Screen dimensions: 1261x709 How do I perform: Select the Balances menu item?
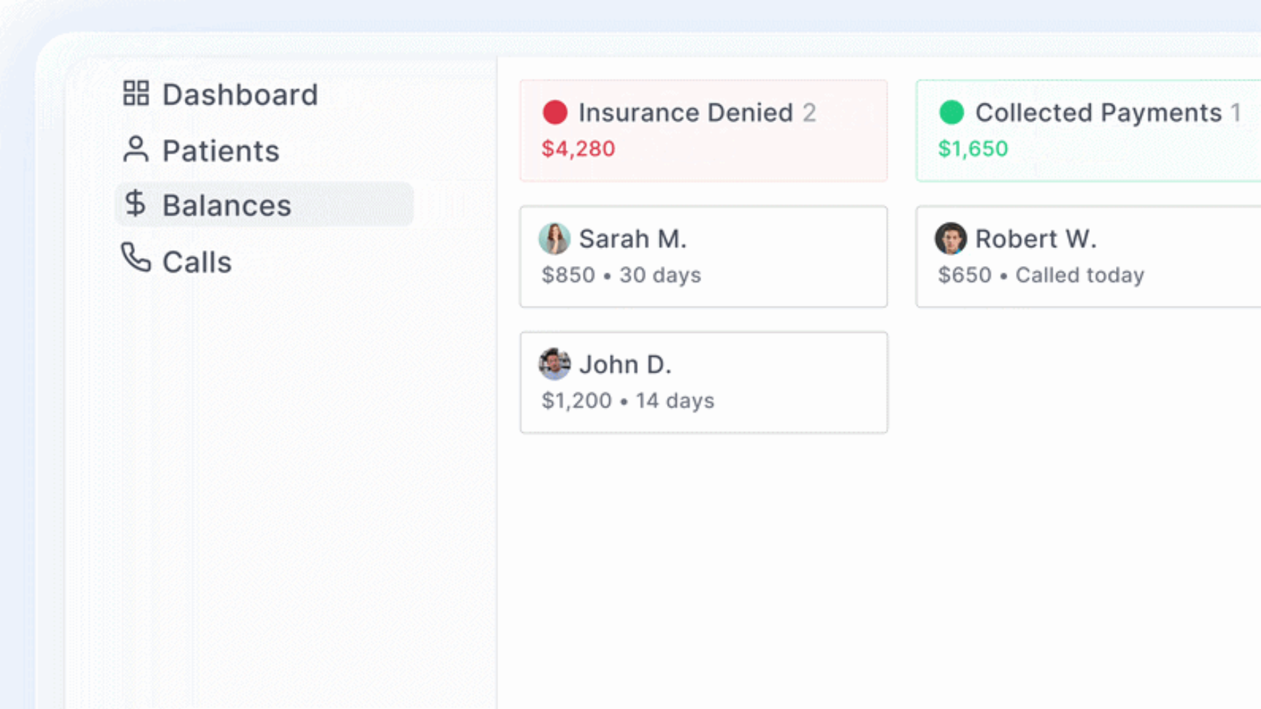pyautogui.click(x=264, y=204)
